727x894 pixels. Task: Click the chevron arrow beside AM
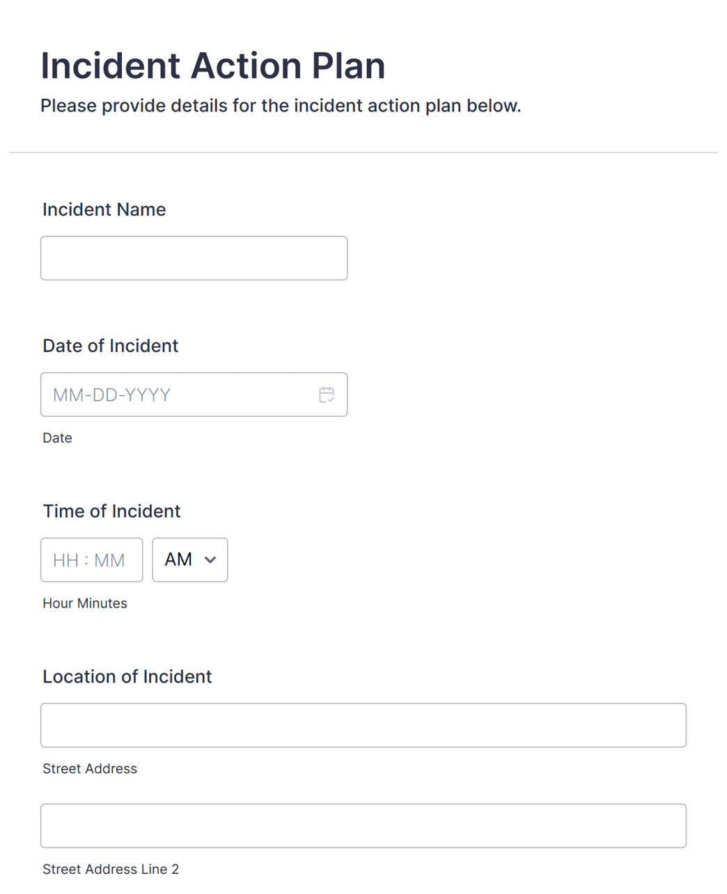tap(210, 560)
